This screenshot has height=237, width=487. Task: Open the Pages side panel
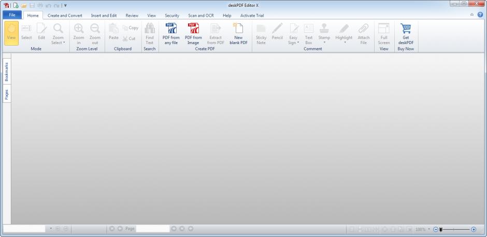click(7, 93)
